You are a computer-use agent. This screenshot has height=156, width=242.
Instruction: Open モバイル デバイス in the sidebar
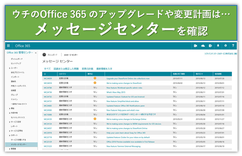(x=18, y=117)
